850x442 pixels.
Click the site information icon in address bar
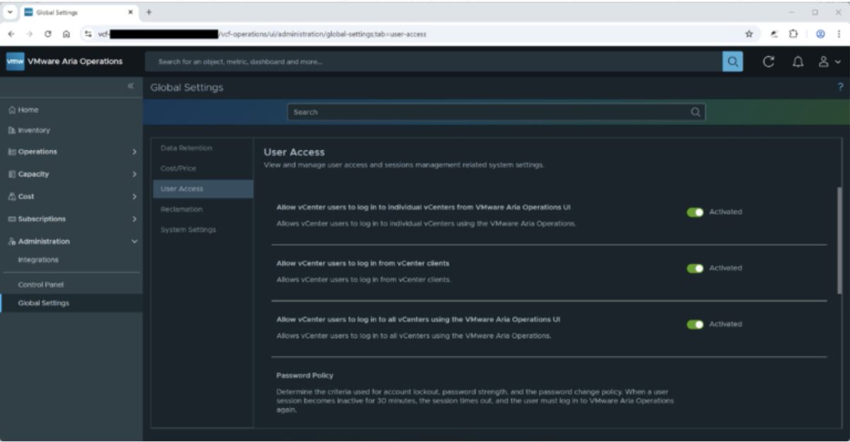coord(89,33)
